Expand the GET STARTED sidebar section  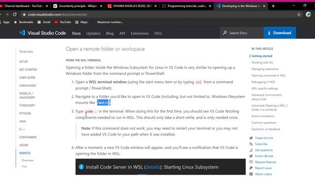[x=28, y=70]
